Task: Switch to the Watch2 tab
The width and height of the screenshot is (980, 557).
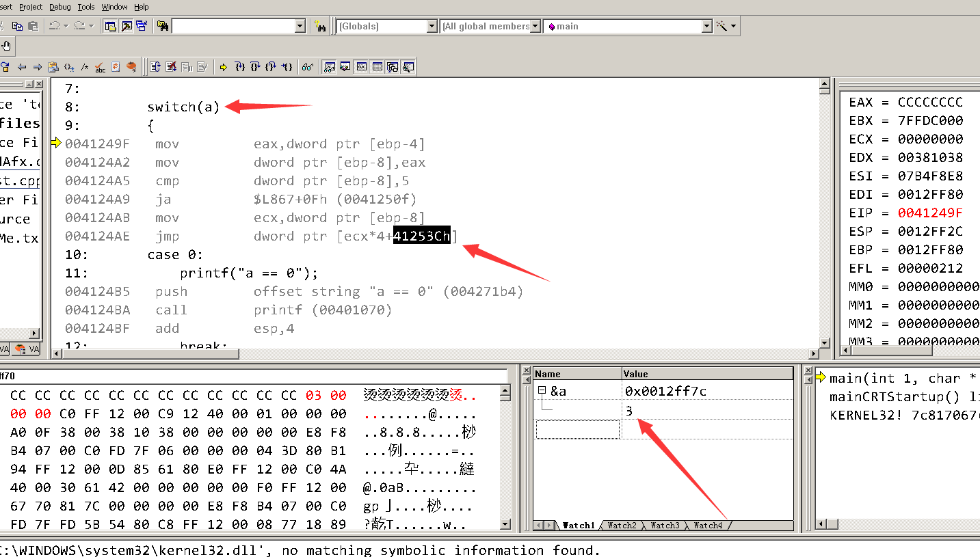Action: pos(622,526)
